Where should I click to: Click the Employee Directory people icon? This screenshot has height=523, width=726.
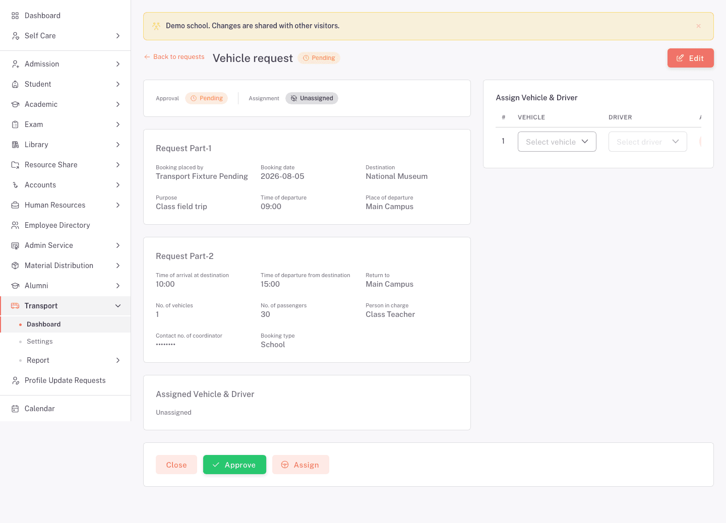click(x=15, y=225)
